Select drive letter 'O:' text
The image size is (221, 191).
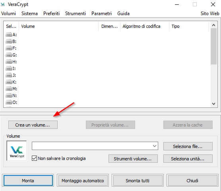pos(15,102)
